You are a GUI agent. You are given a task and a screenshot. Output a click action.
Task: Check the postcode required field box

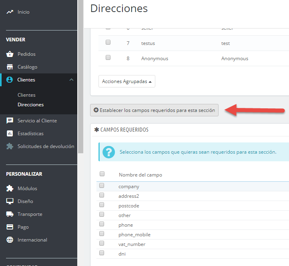point(102,205)
